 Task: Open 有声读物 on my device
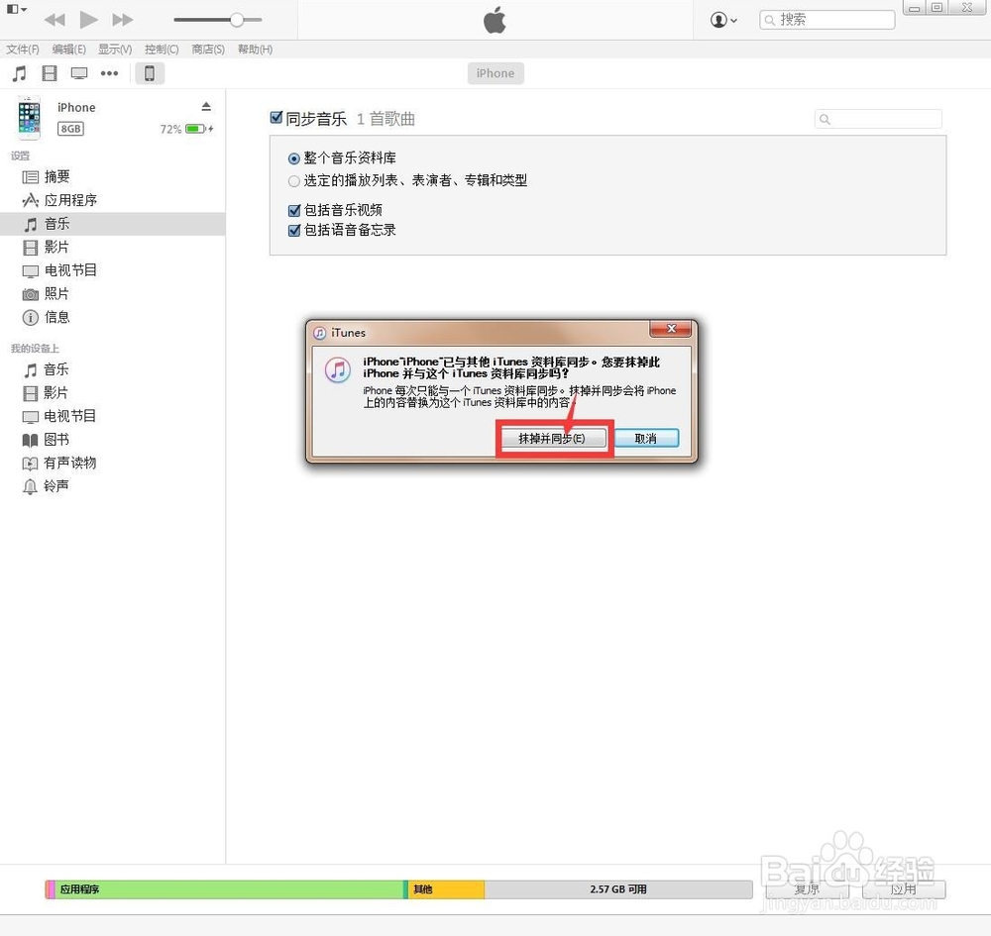pos(113,463)
